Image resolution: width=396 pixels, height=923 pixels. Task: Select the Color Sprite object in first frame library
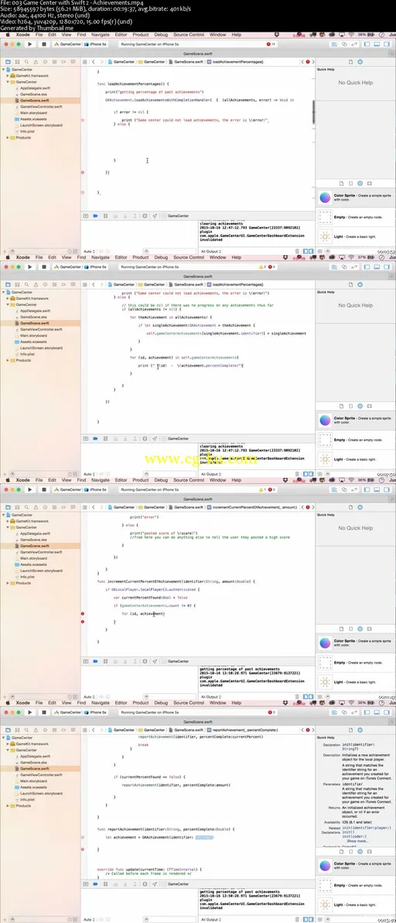(355, 197)
